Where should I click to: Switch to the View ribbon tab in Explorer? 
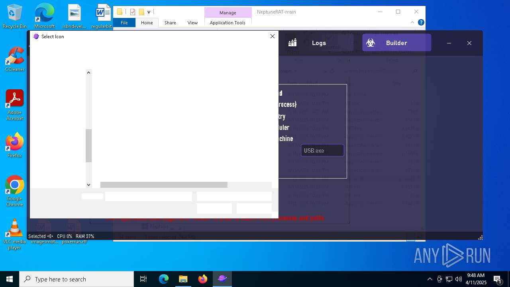[192, 23]
